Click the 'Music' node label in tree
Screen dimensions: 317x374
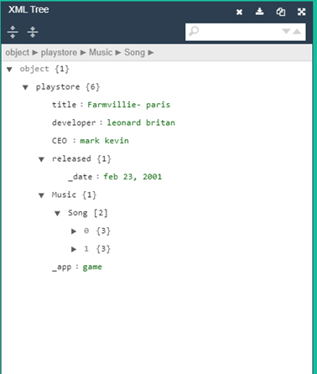[64, 195]
